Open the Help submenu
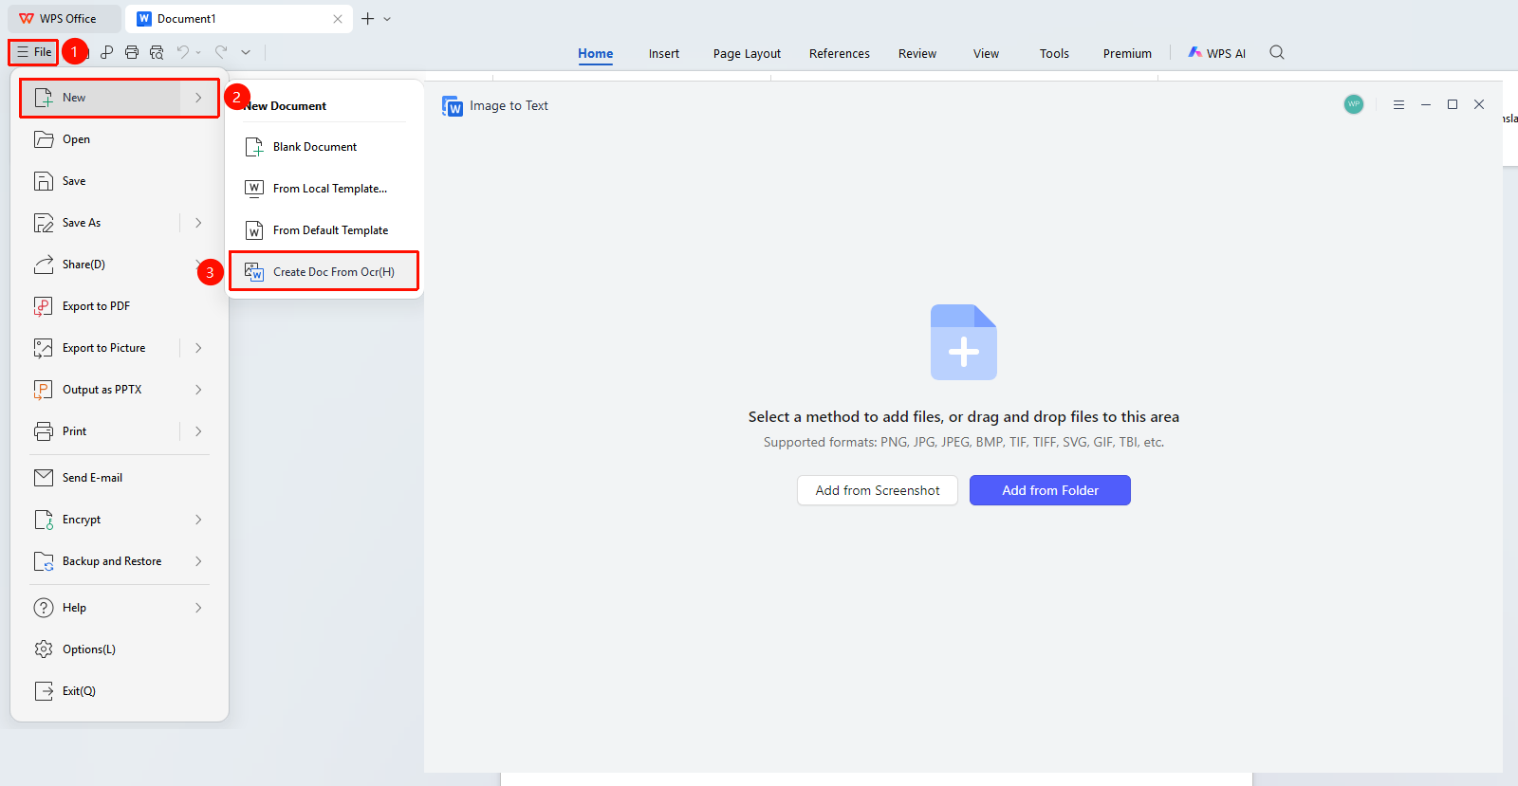Image resolution: width=1518 pixels, height=786 pixels. [120, 608]
